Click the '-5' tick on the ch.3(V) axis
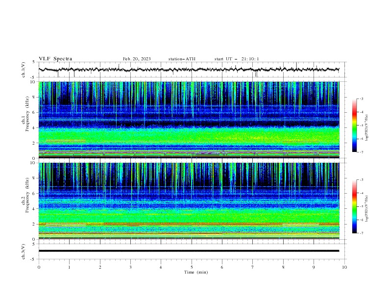The width and height of the screenshot is (388, 300). click(33, 259)
